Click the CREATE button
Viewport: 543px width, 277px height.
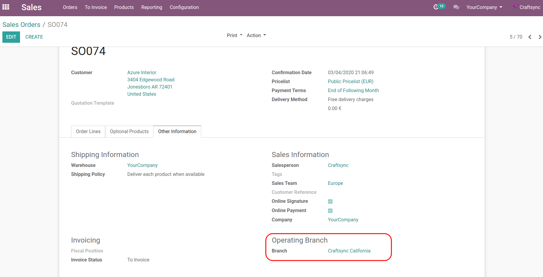34,37
